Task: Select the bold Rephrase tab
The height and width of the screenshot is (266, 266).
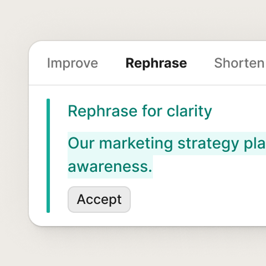Action: [156, 63]
